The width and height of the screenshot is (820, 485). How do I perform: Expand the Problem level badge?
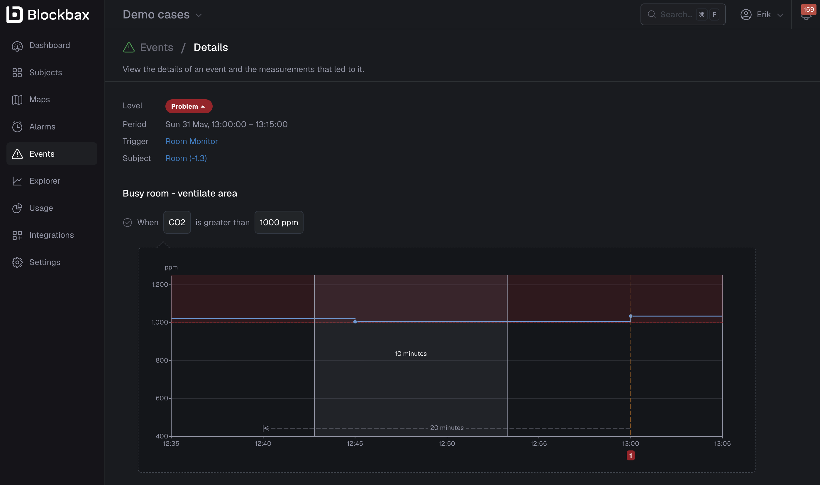tap(189, 107)
